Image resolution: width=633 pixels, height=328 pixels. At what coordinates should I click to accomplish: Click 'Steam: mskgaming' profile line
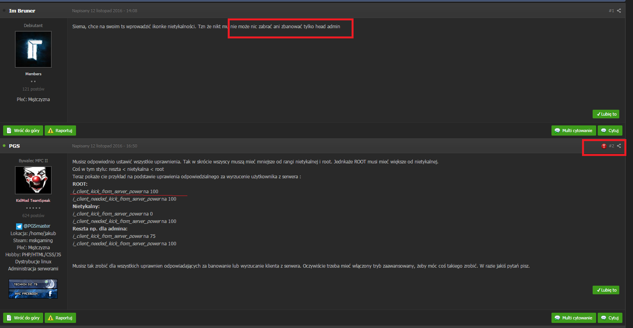pyautogui.click(x=33, y=241)
